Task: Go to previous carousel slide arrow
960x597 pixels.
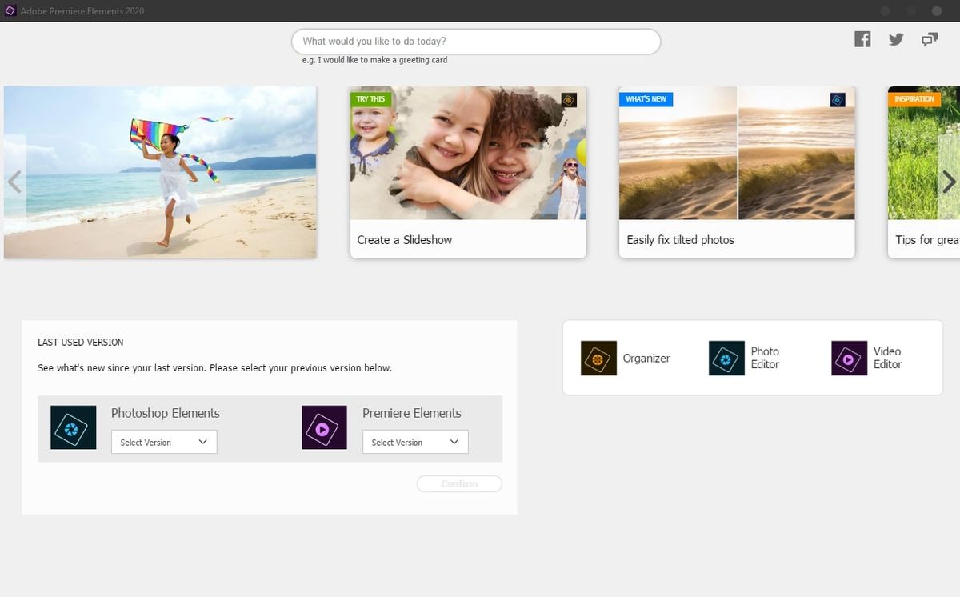Action: [14, 182]
